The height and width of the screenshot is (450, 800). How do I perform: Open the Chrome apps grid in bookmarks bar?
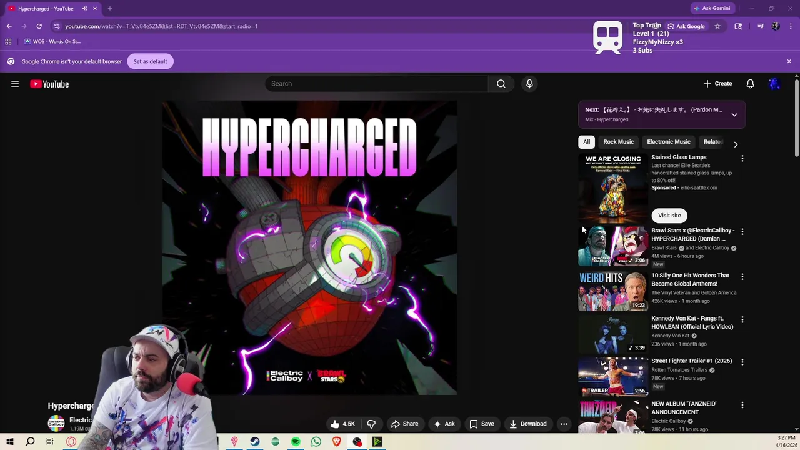point(8,41)
